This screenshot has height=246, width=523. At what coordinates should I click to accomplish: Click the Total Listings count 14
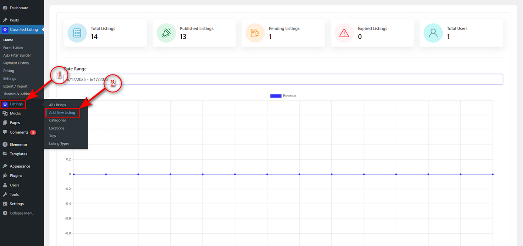[x=94, y=37]
